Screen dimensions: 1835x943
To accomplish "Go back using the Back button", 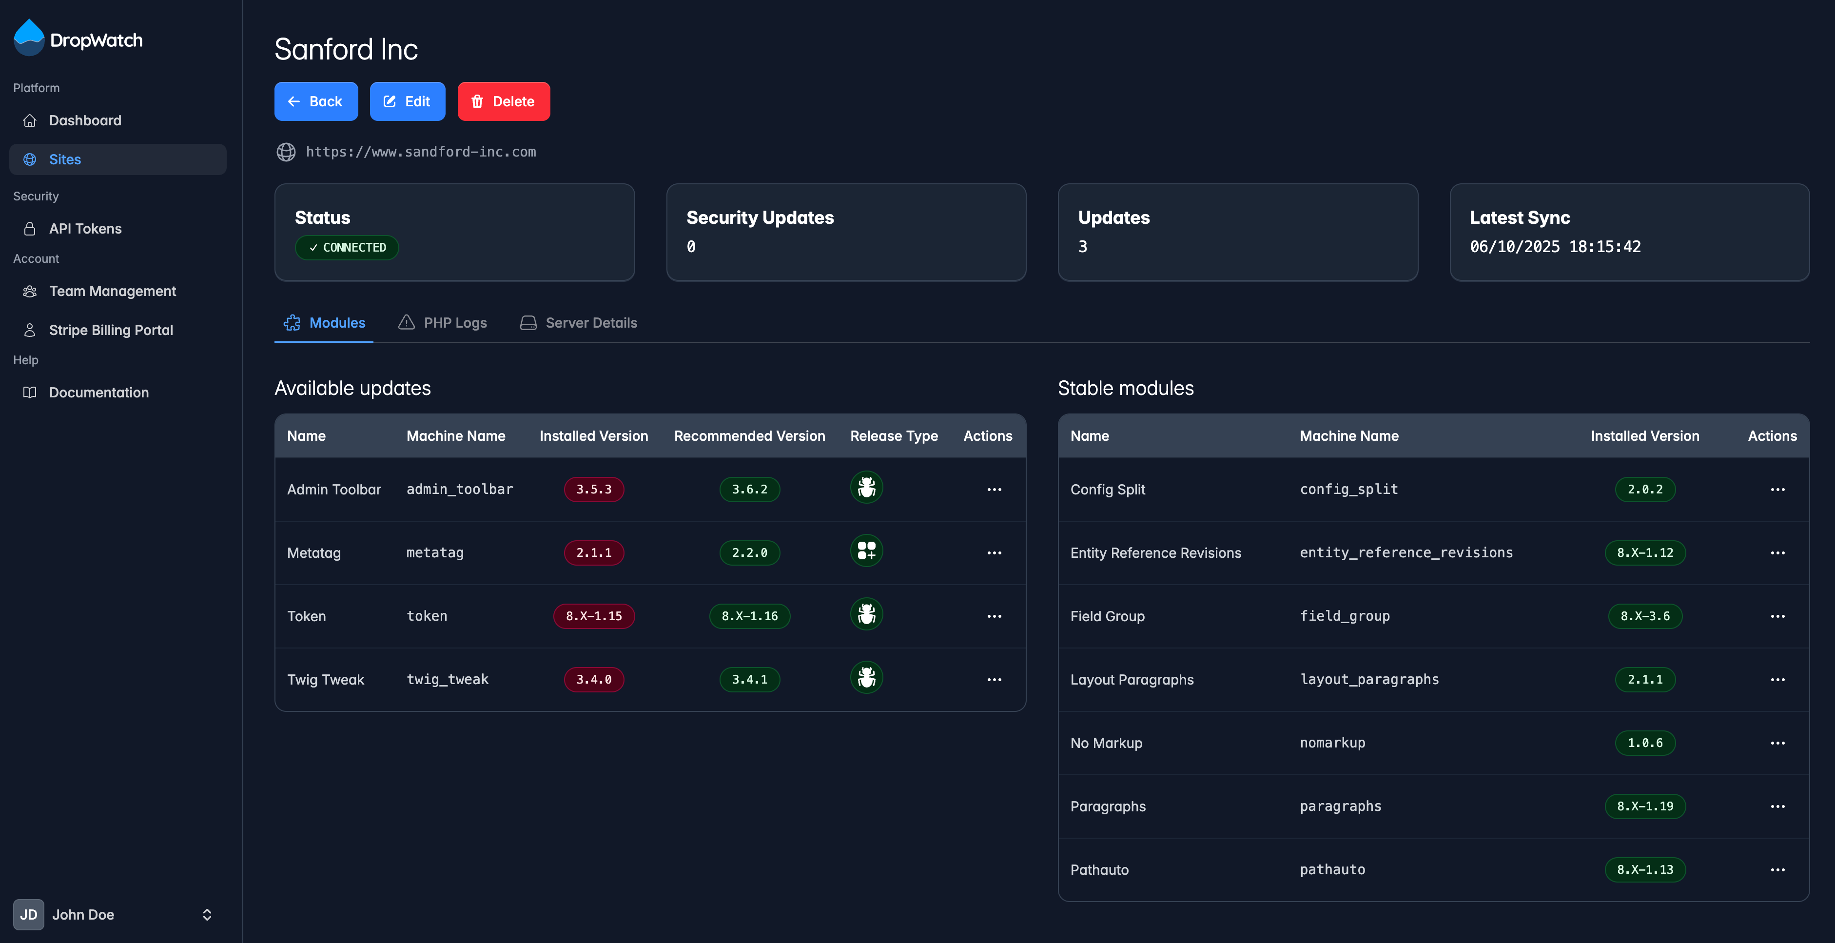I will pyautogui.click(x=315, y=101).
